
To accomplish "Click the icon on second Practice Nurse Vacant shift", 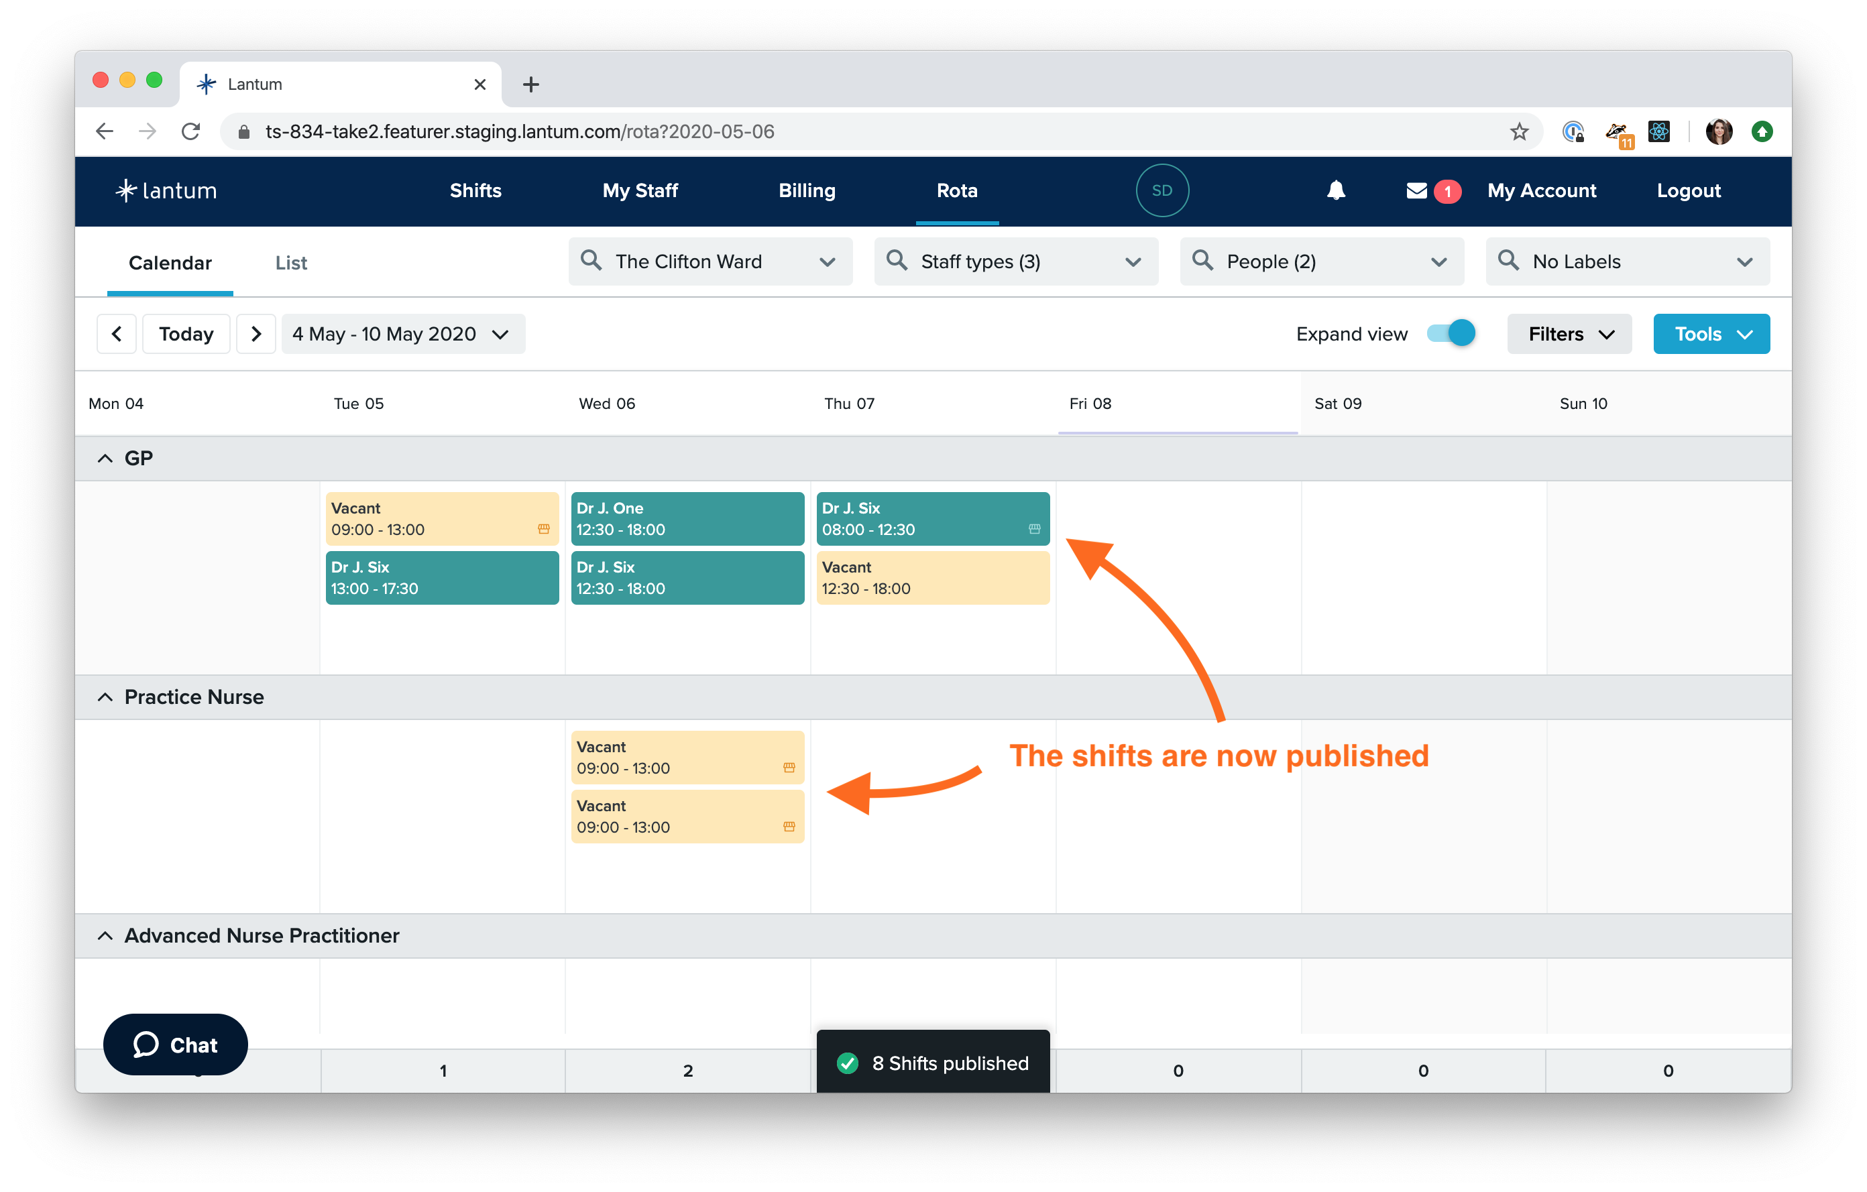I will (789, 827).
